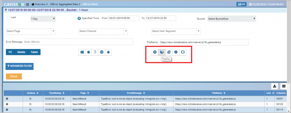Open the hamburger menu beside Cavisson logo
This screenshot has height=113, width=291.
[x=28, y=4]
